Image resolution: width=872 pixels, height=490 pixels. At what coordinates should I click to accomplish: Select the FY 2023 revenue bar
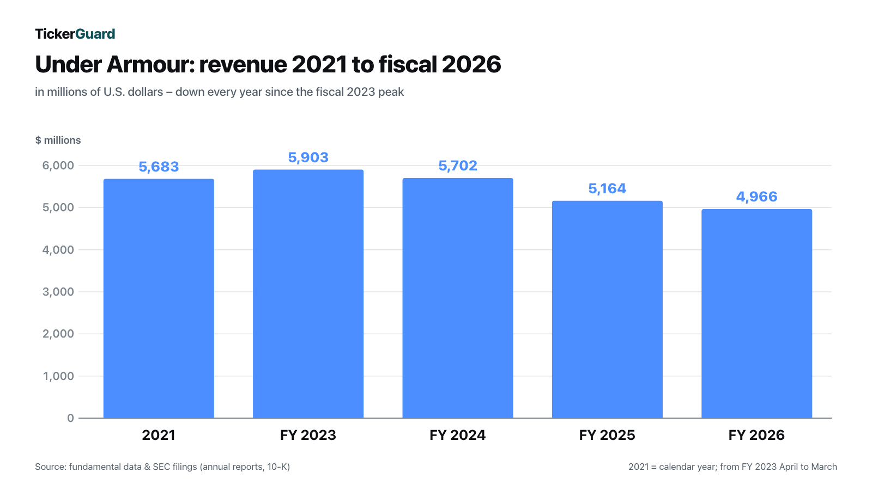(x=308, y=294)
